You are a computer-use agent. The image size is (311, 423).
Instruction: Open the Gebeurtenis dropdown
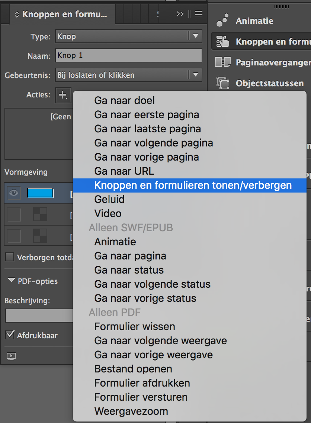[128, 75]
